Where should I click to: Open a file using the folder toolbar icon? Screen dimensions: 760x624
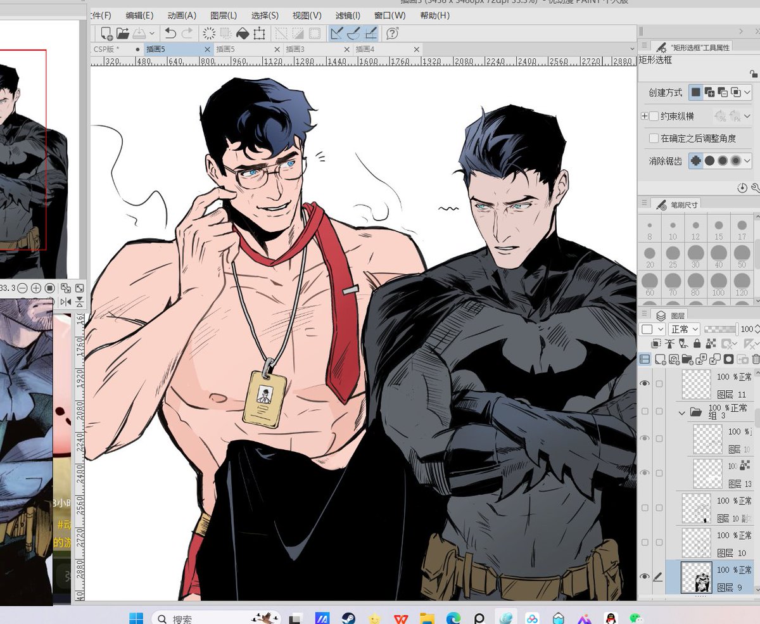(122, 34)
